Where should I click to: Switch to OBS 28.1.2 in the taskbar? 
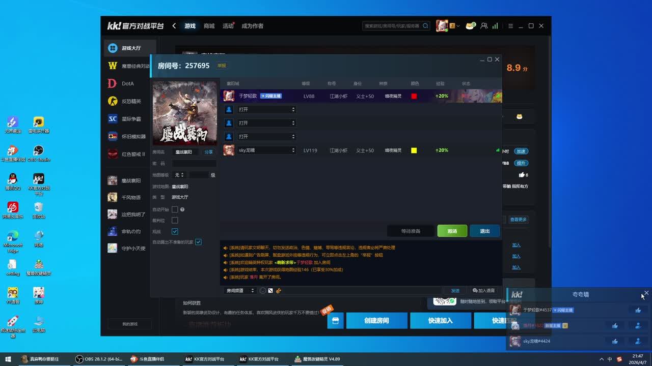coord(99,359)
